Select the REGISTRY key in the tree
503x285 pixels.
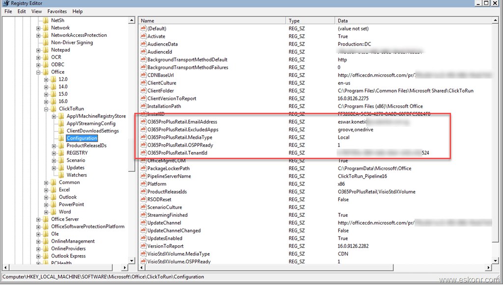point(77,153)
